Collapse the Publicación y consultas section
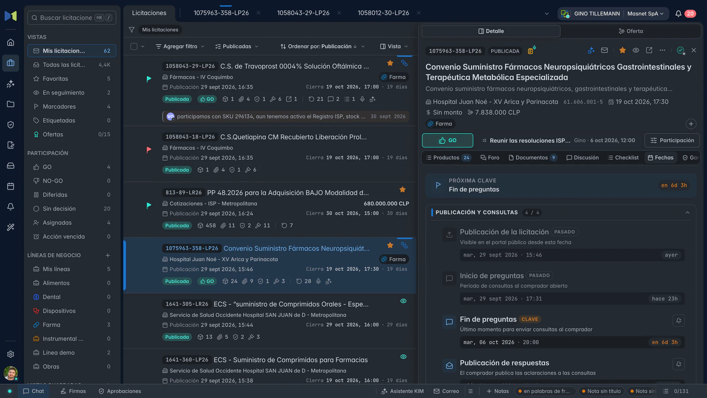Image resolution: width=707 pixels, height=398 pixels. (688, 213)
